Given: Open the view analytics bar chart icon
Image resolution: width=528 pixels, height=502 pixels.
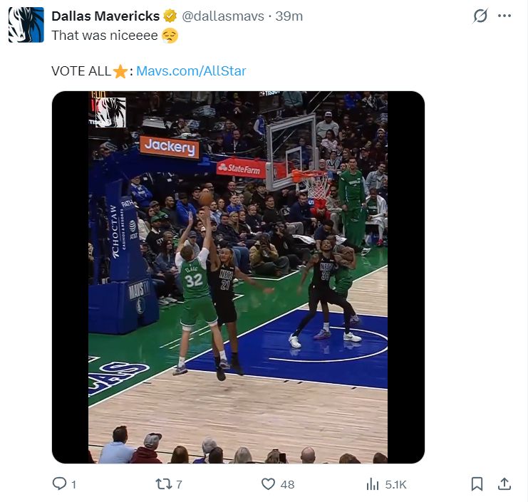Looking at the screenshot, I should [372, 484].
